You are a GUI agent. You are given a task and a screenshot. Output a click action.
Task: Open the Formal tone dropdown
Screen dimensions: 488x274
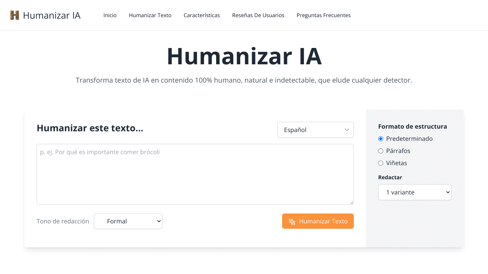pyautogui.click(x=128, y=221)
